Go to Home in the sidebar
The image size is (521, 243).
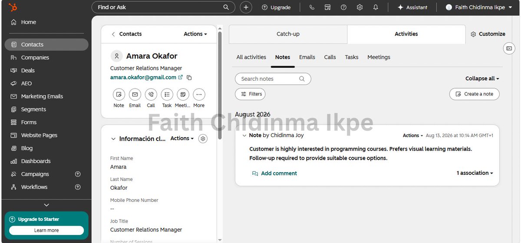(46, 22)
